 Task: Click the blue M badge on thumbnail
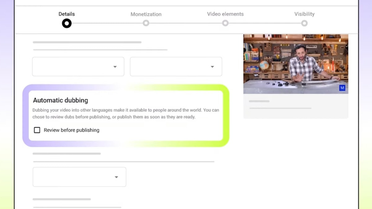click(342, 88)
